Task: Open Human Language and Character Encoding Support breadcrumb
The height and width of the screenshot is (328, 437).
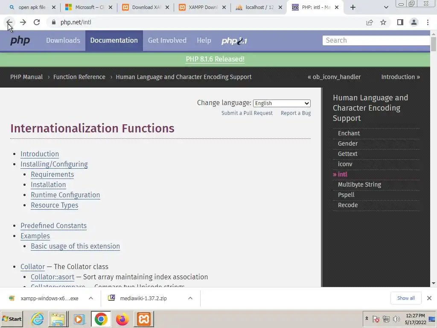Action: tap(184, 77)
